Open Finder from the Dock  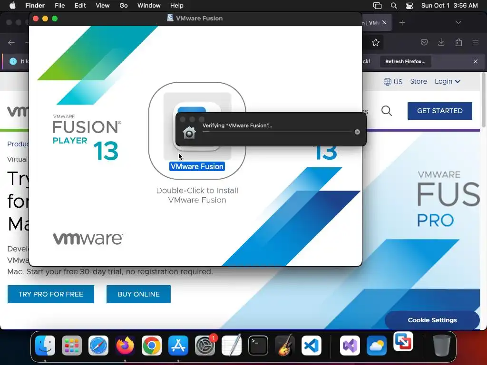click(45, 346)
